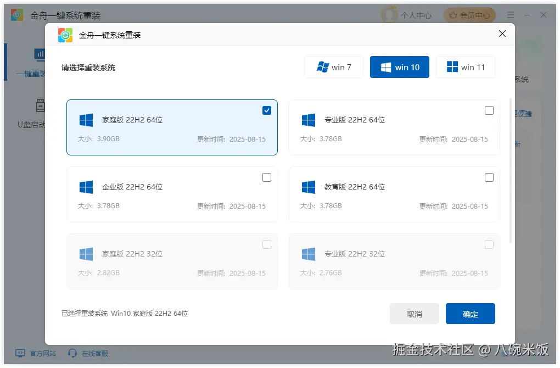Switch to the win 11 tab
The image size is (560, 368).
pyautogui.click(x=466, y=67)
